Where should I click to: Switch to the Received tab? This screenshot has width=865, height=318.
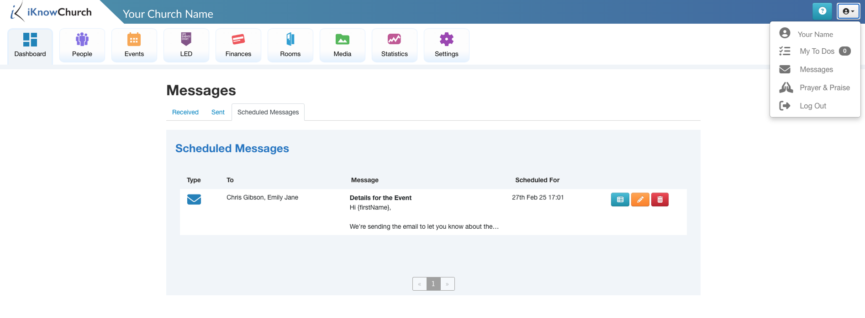coord(185,112)
